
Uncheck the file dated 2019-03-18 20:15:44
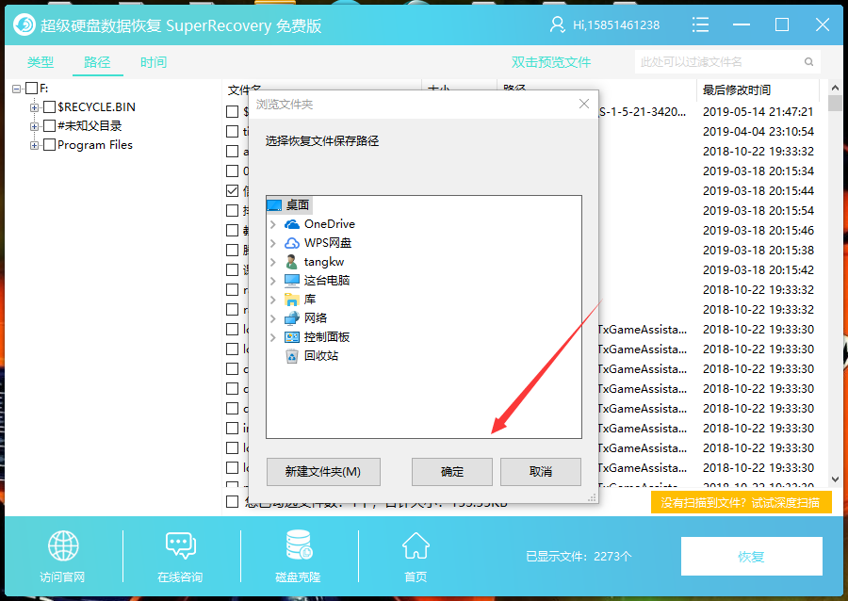(x=233, y=191)
